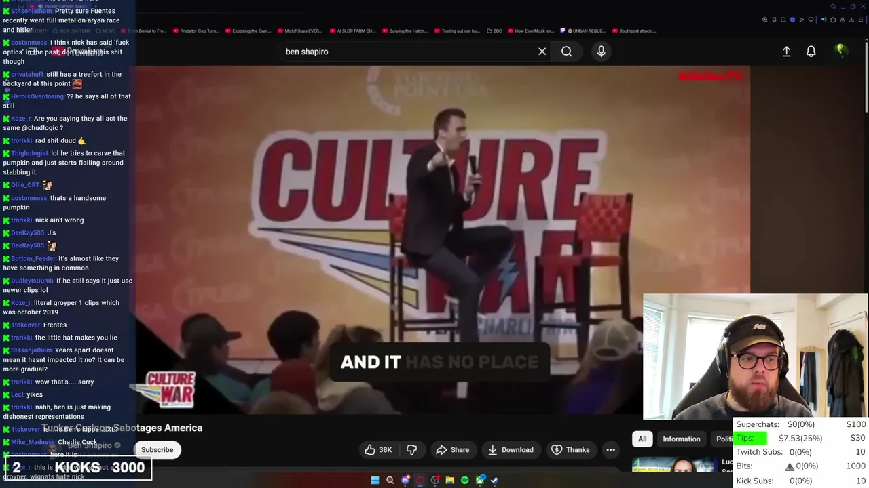Select the 'Information' filter chip
The width and height of the screenshot is (869, 488).
tap(682, 439)
